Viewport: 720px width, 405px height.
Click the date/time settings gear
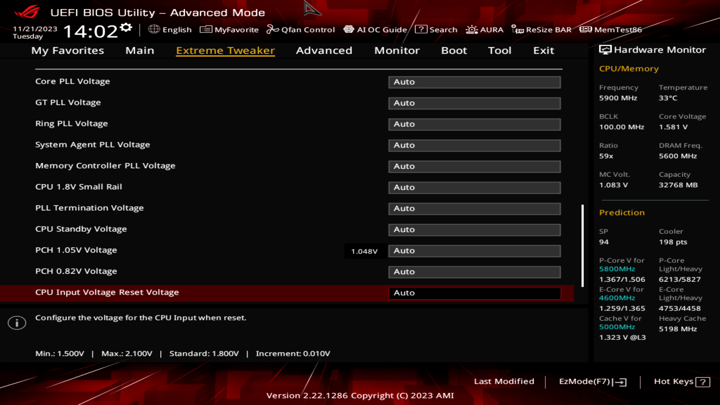[126, 26]
